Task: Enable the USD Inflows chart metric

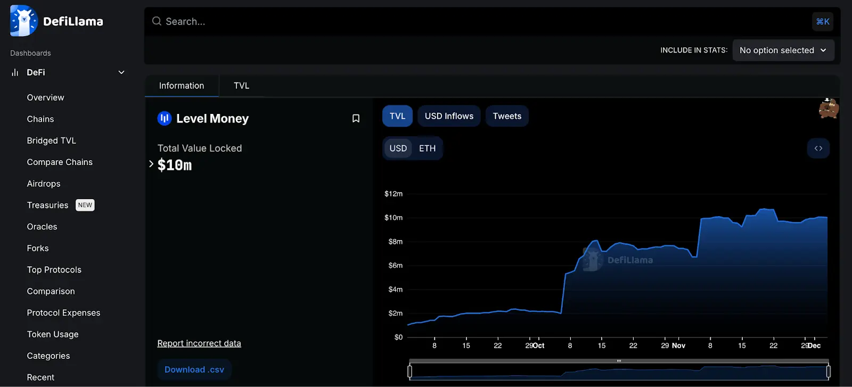Action: (x=449, y=116)
